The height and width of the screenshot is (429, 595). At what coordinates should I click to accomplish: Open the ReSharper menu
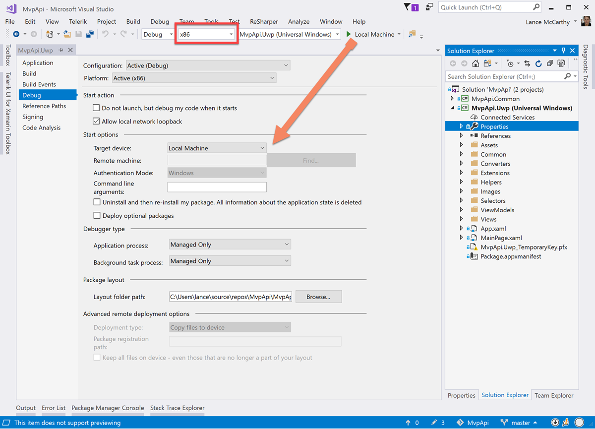[x=264, y=22]
